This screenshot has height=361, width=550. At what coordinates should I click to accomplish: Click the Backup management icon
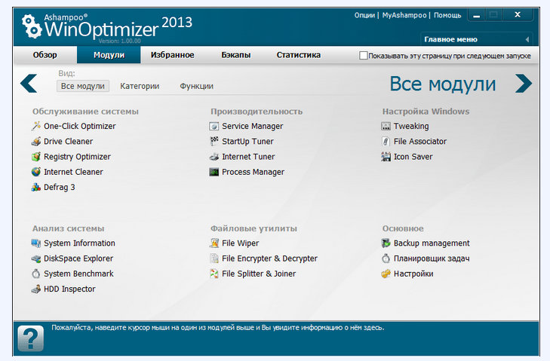[386, 243]
